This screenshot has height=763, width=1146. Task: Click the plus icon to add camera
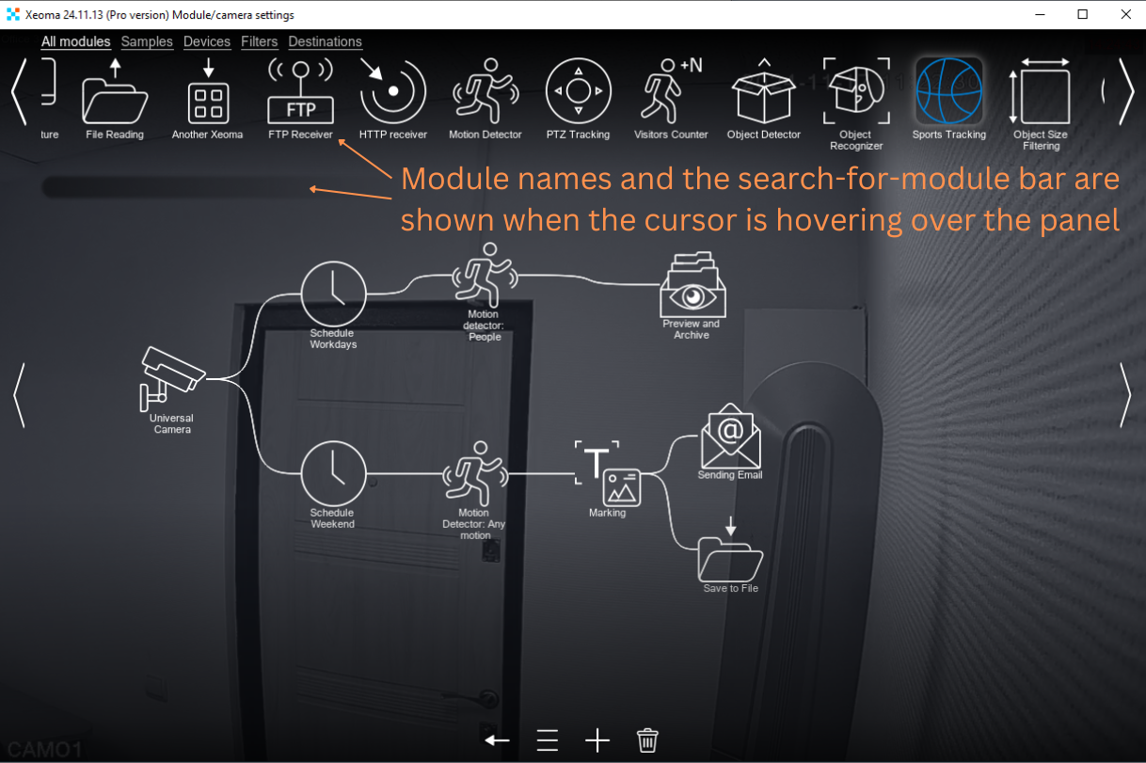tap(597, 740)
